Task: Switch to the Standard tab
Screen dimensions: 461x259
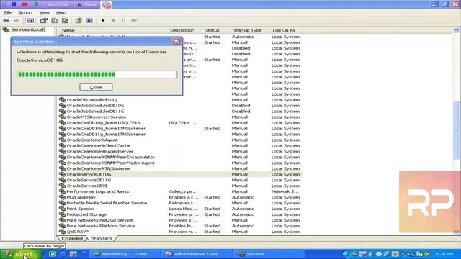Action: 102,238
